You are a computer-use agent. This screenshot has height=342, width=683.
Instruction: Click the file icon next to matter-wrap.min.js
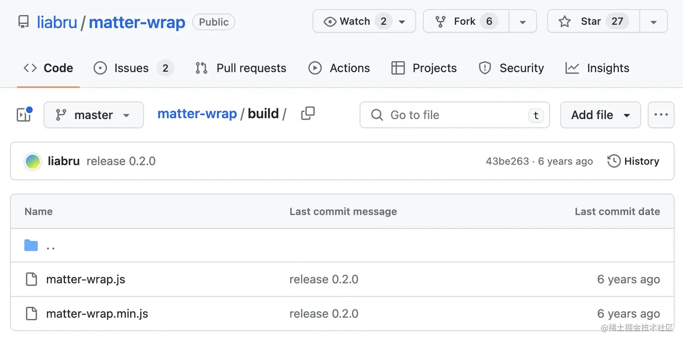31,314
